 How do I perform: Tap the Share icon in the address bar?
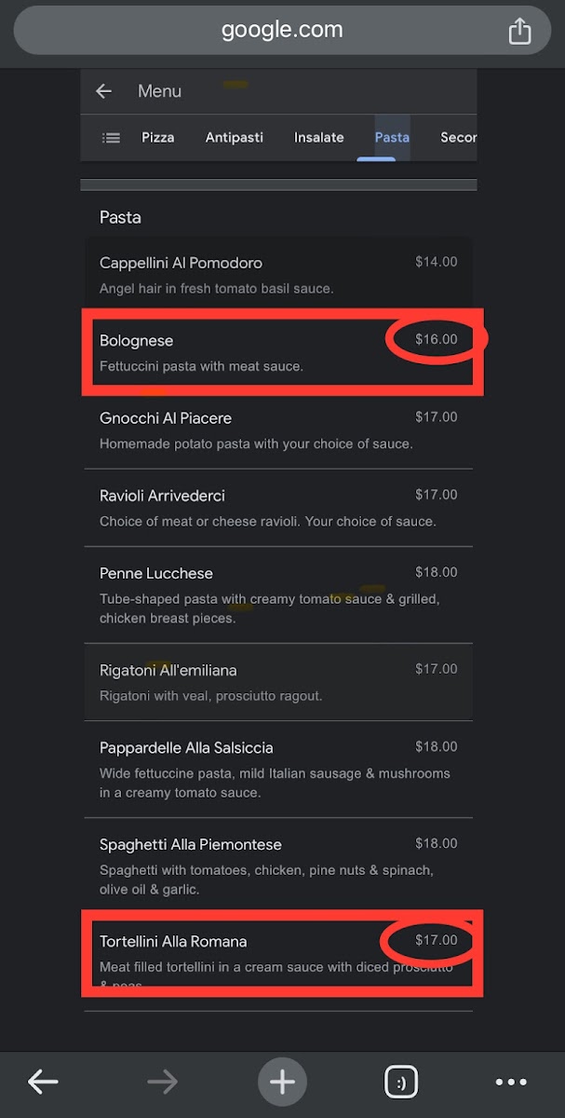pos(521,29)
